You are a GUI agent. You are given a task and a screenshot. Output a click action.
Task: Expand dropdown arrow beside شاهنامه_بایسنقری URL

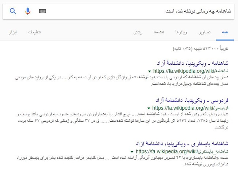[x=132, y=152]
